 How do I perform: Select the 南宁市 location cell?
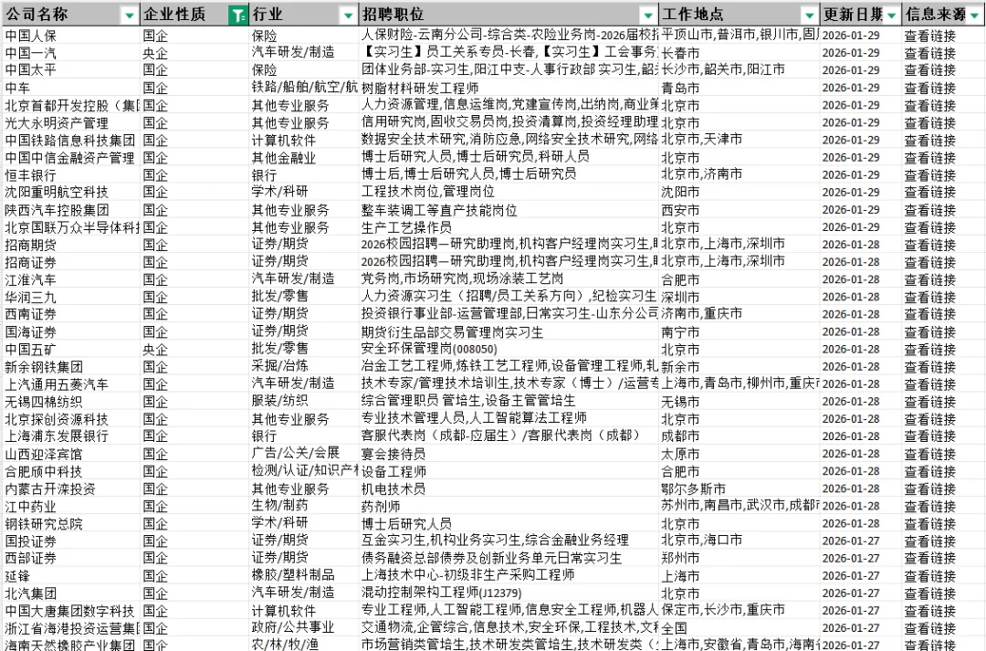pos(739,331)
